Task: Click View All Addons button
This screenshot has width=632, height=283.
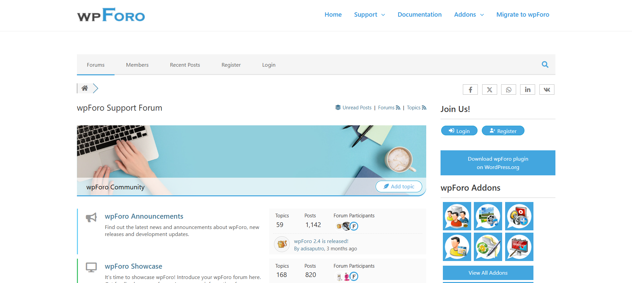Action: (488, 273)
